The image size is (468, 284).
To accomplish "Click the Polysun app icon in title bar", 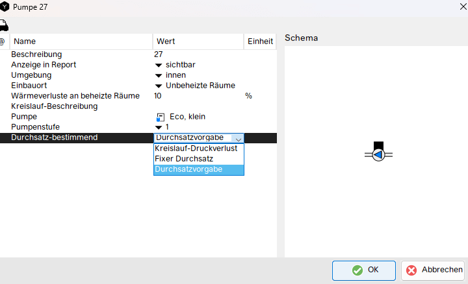I will pos(6,6).
